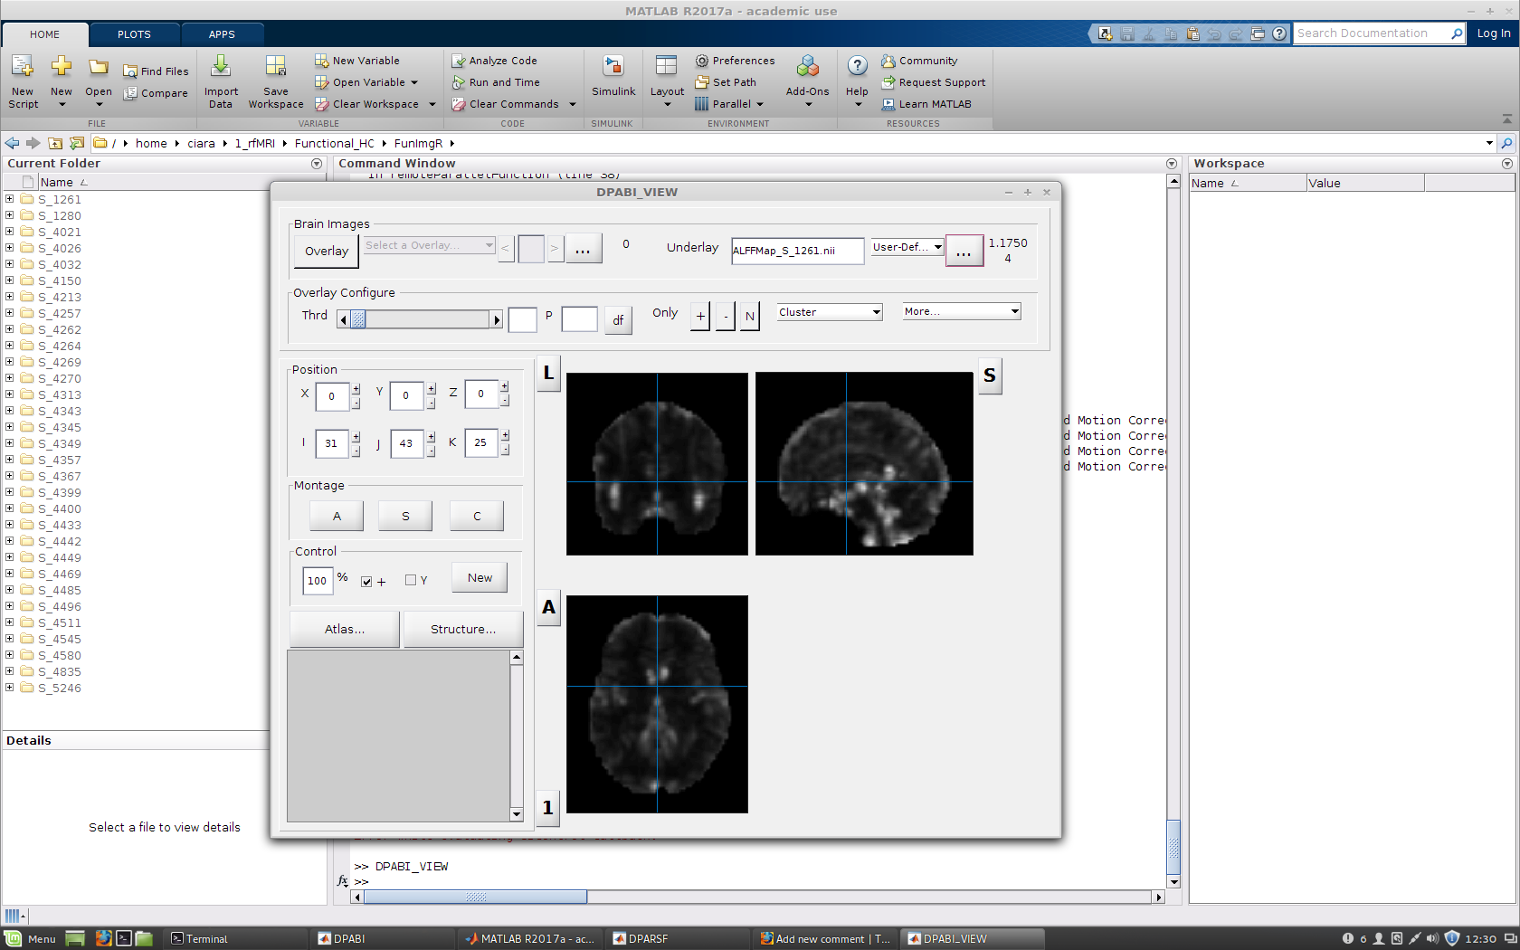Click Command Window horizontal scrollbar
This screenshot has height=950, width=1520.
(x=475, y=898)
